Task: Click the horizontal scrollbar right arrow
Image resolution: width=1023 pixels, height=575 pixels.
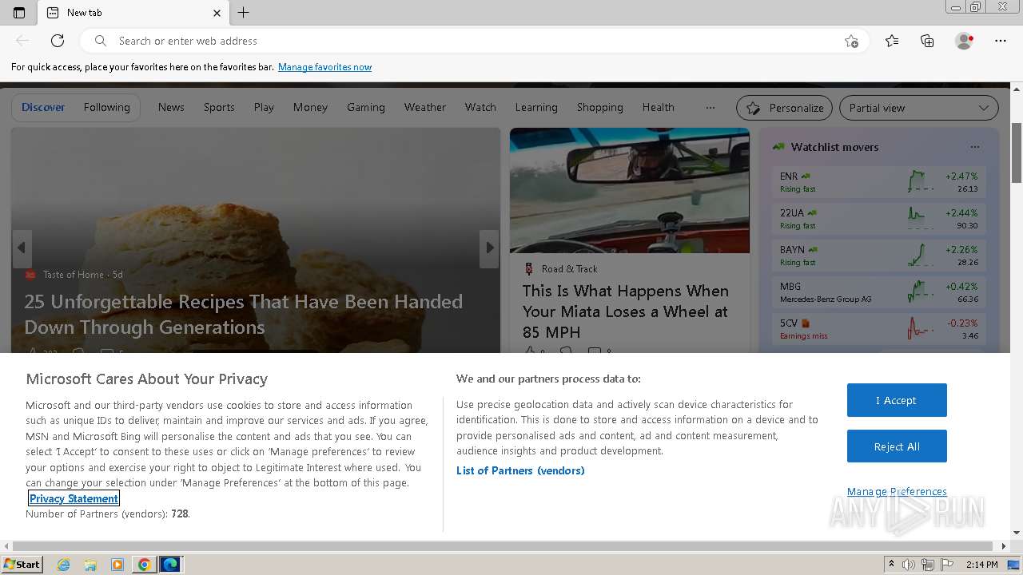Action: (x=1005, y=546)
